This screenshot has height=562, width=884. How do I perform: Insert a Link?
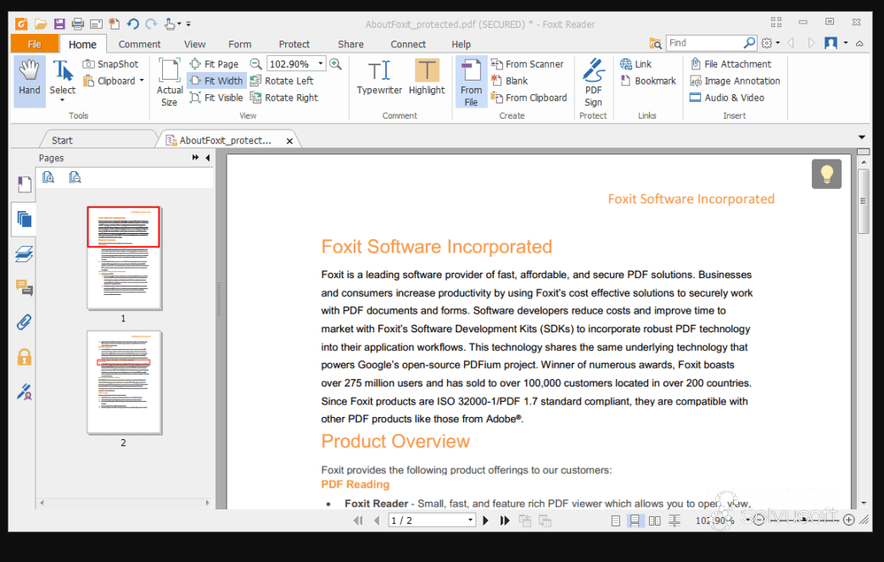[x=636, y=64]
